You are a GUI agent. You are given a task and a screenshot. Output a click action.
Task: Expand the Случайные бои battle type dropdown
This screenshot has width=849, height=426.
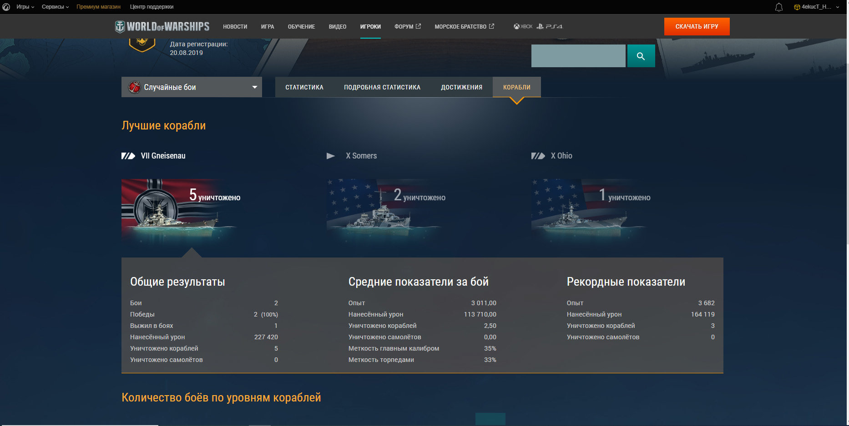[192, 87]
